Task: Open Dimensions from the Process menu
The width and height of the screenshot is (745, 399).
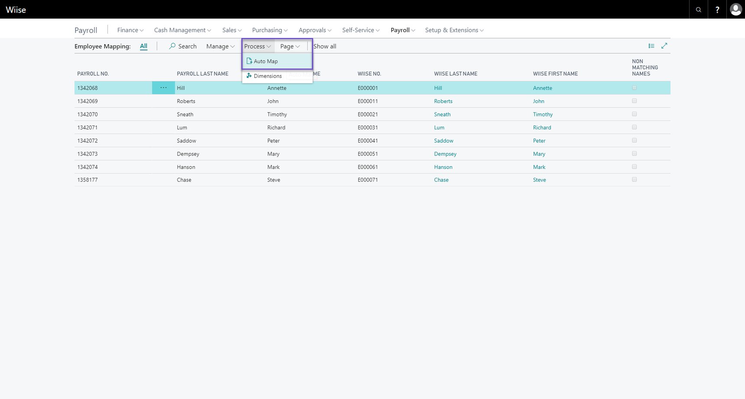Action: pos(268,76)
